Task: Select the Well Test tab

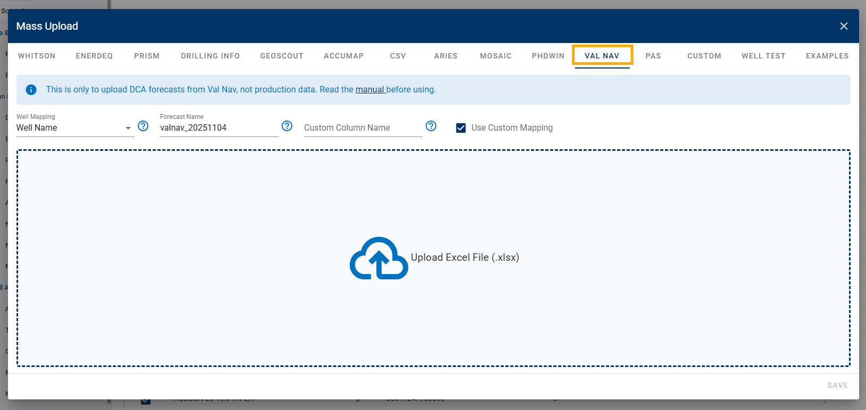Action: coord(763,56)
